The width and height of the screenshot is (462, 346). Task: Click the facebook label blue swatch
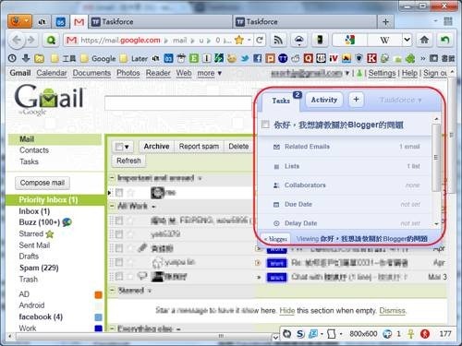[98, 317]
